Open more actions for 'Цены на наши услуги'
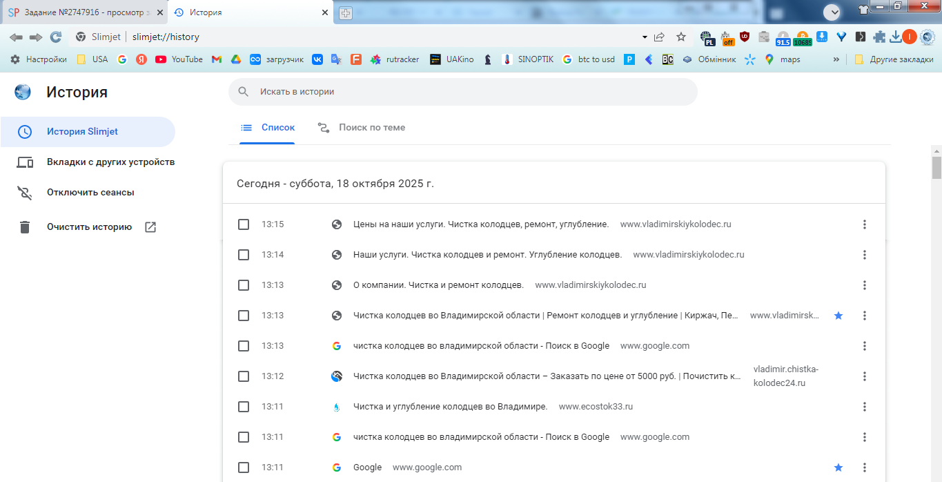The image size is (942, 482). click(864, 224)
